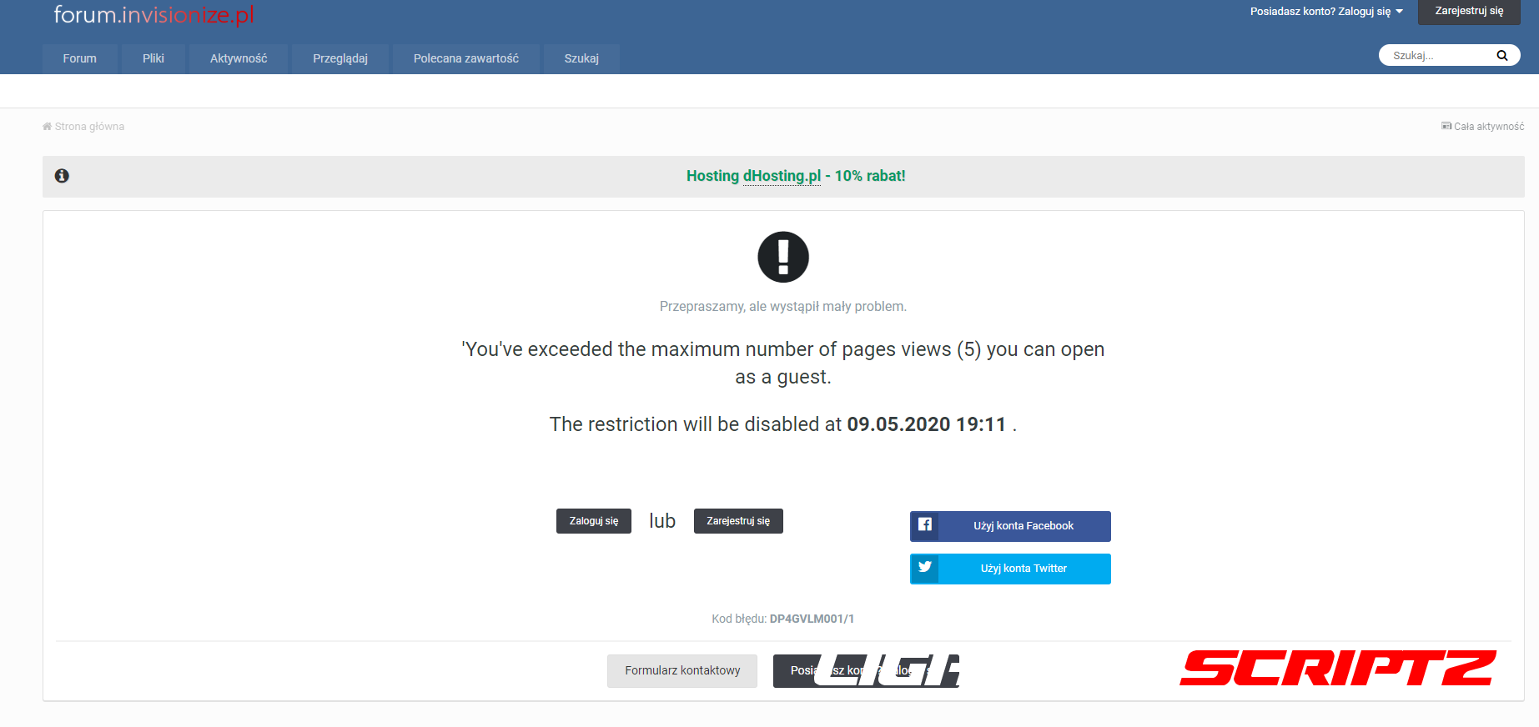Click the red SCRIPTZ logo
1539x727 pixels.
[x=1337, y=669]
